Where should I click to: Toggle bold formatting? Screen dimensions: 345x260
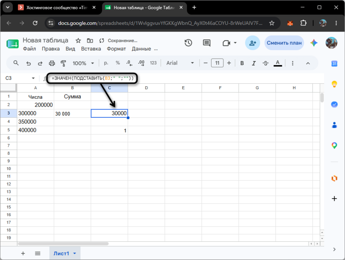242,63
